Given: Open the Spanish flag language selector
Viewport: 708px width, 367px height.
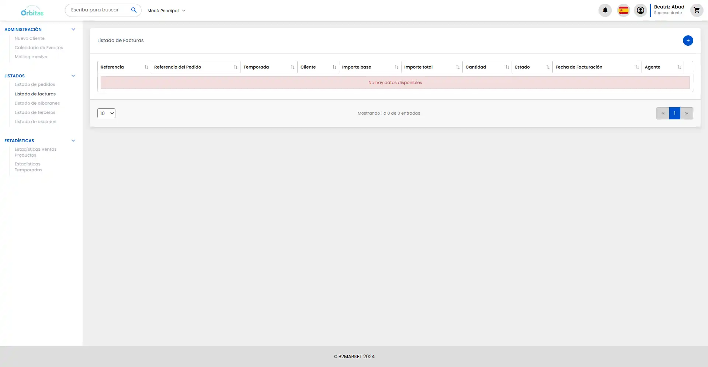Looking at the screenshot, I should tap(623, 10).
